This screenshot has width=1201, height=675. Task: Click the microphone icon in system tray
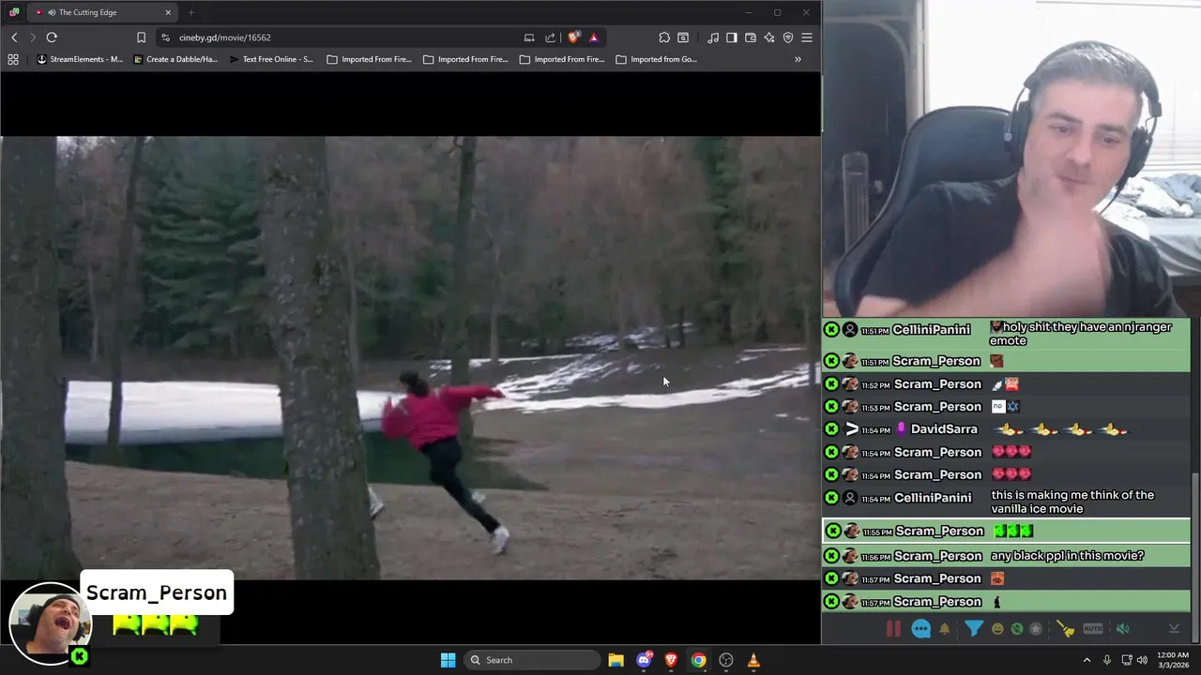pos(1107,660)
